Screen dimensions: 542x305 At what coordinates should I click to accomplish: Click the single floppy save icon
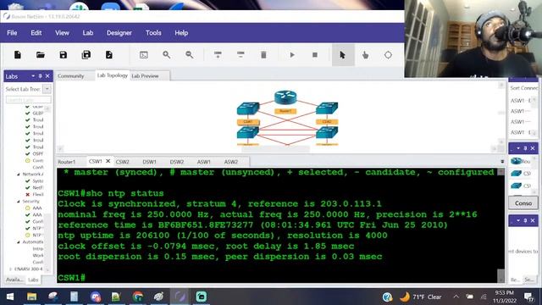(64, 54)
